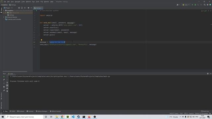Open the Project view dropdown
The image size is (212, 119).
click(x=8, y=8)
